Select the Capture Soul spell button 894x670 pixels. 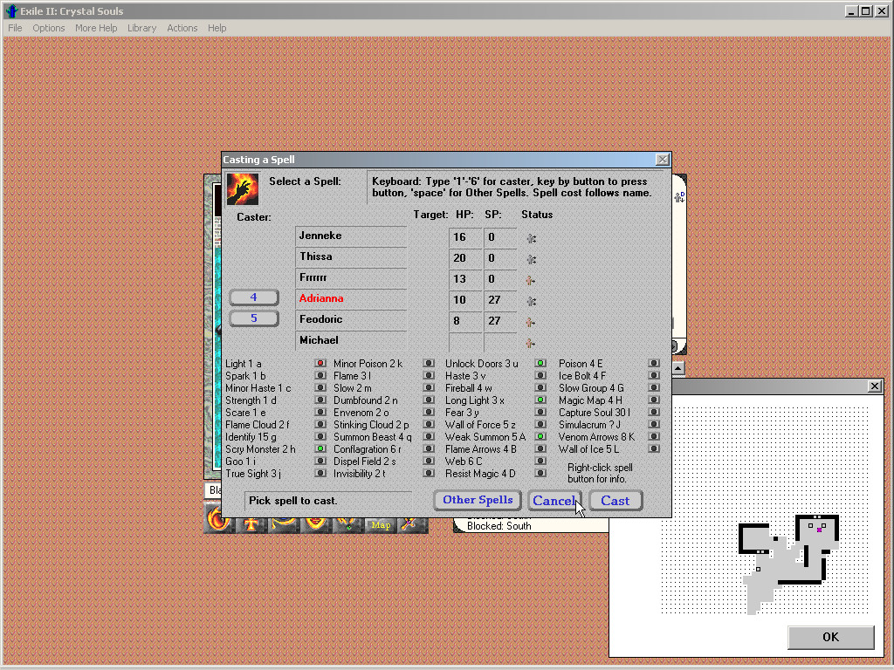654,413
